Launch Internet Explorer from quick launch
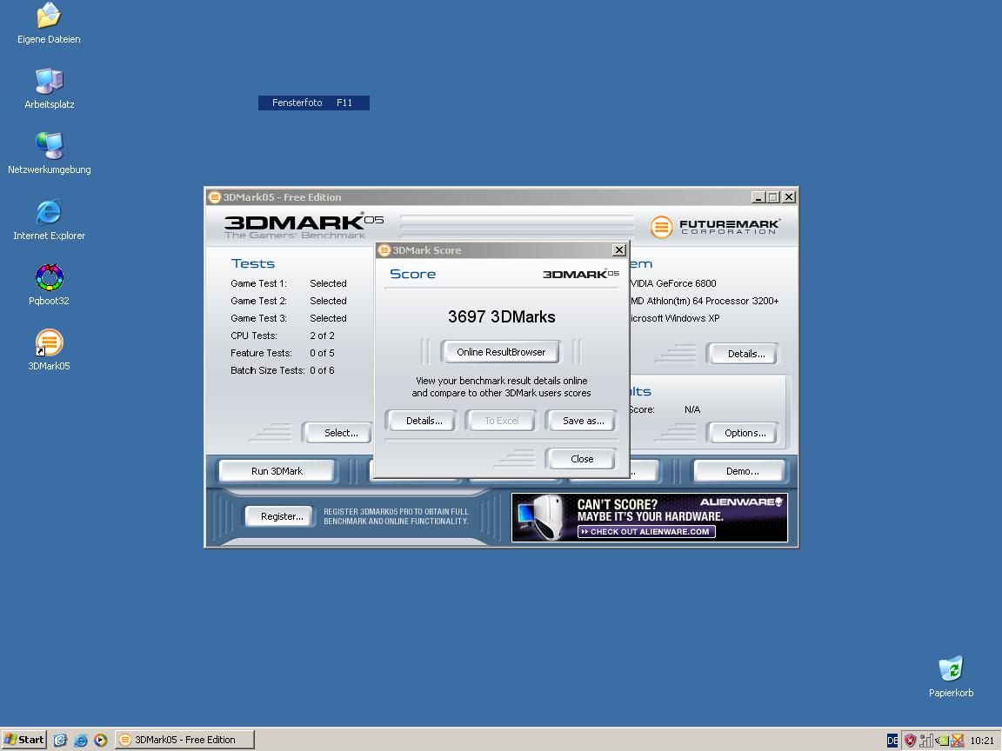Screen dimensions: 1002x751 [81, 741]
